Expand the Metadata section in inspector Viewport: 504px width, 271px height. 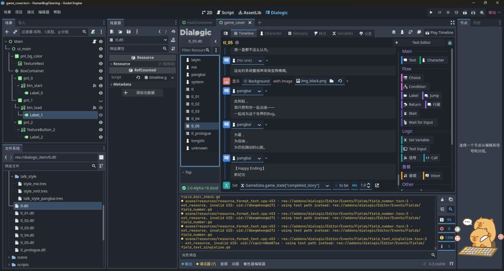coord(121,84)
